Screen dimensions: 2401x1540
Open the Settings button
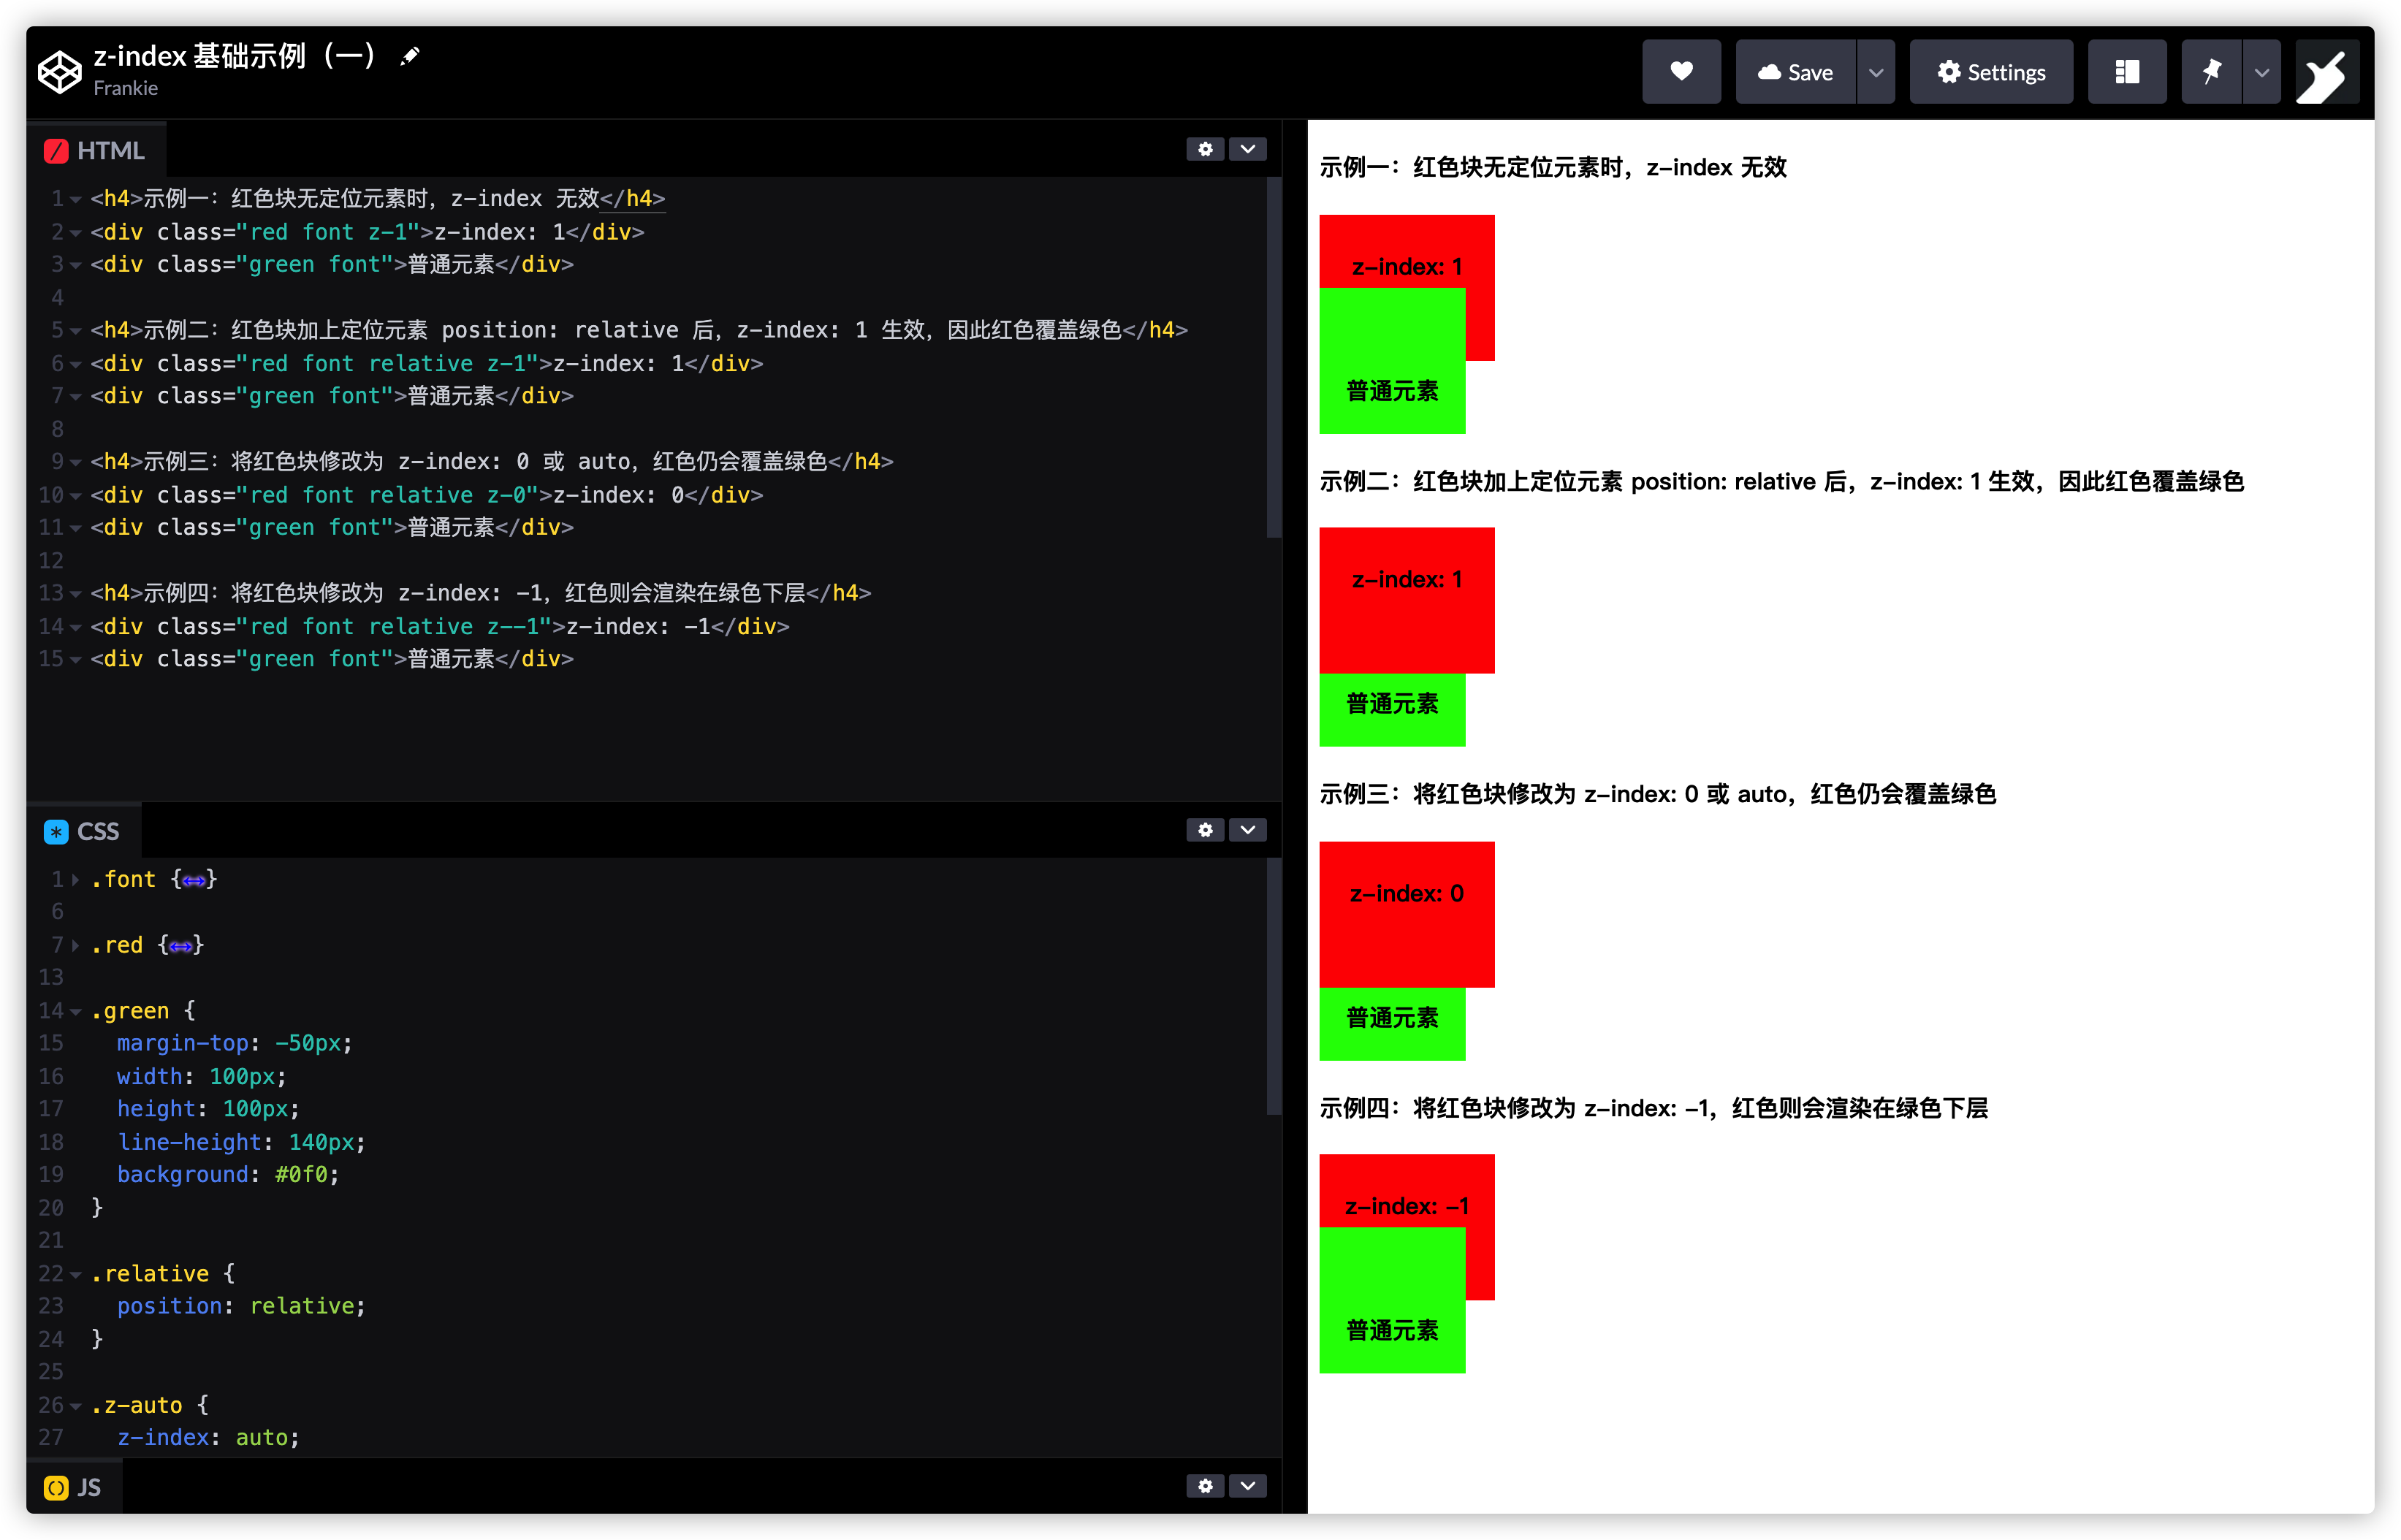[1991, 72]
